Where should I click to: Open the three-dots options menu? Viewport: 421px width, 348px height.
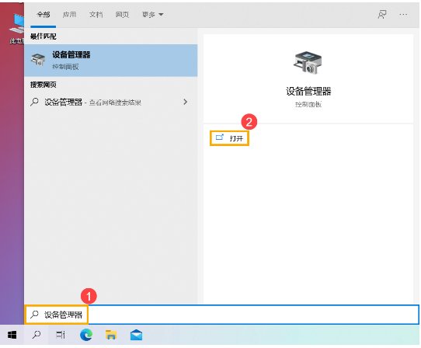click(x=403, y=15)
